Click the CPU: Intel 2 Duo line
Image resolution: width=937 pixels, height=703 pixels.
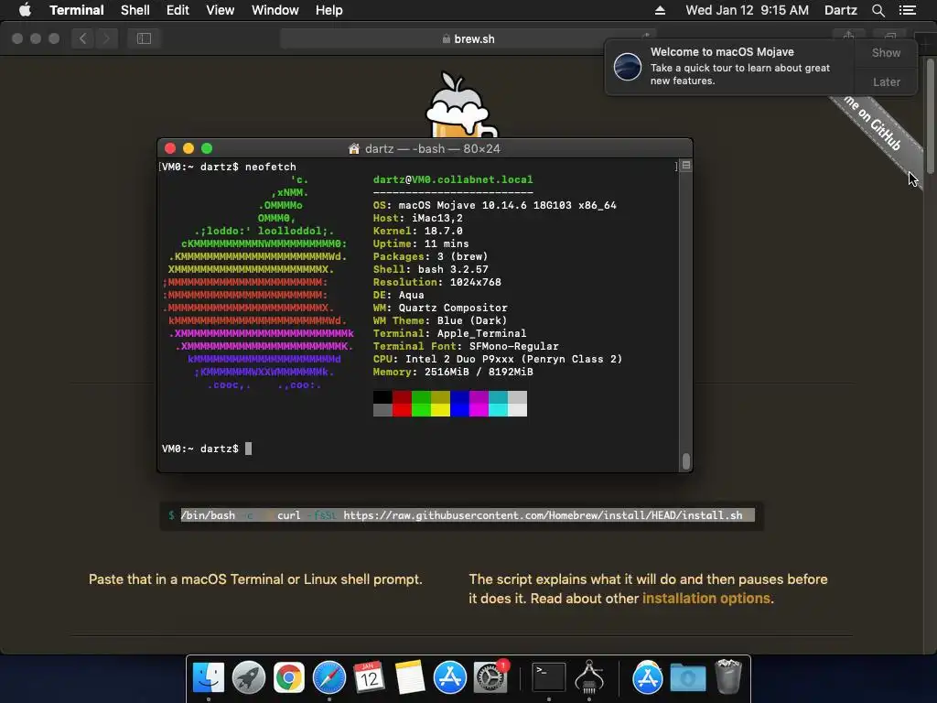pyautogui.click(x=498, y=359)
